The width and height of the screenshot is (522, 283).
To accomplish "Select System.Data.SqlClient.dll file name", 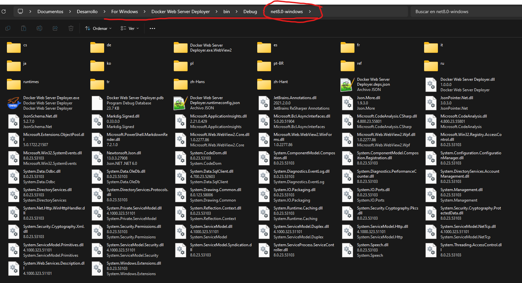I will 212,171.
